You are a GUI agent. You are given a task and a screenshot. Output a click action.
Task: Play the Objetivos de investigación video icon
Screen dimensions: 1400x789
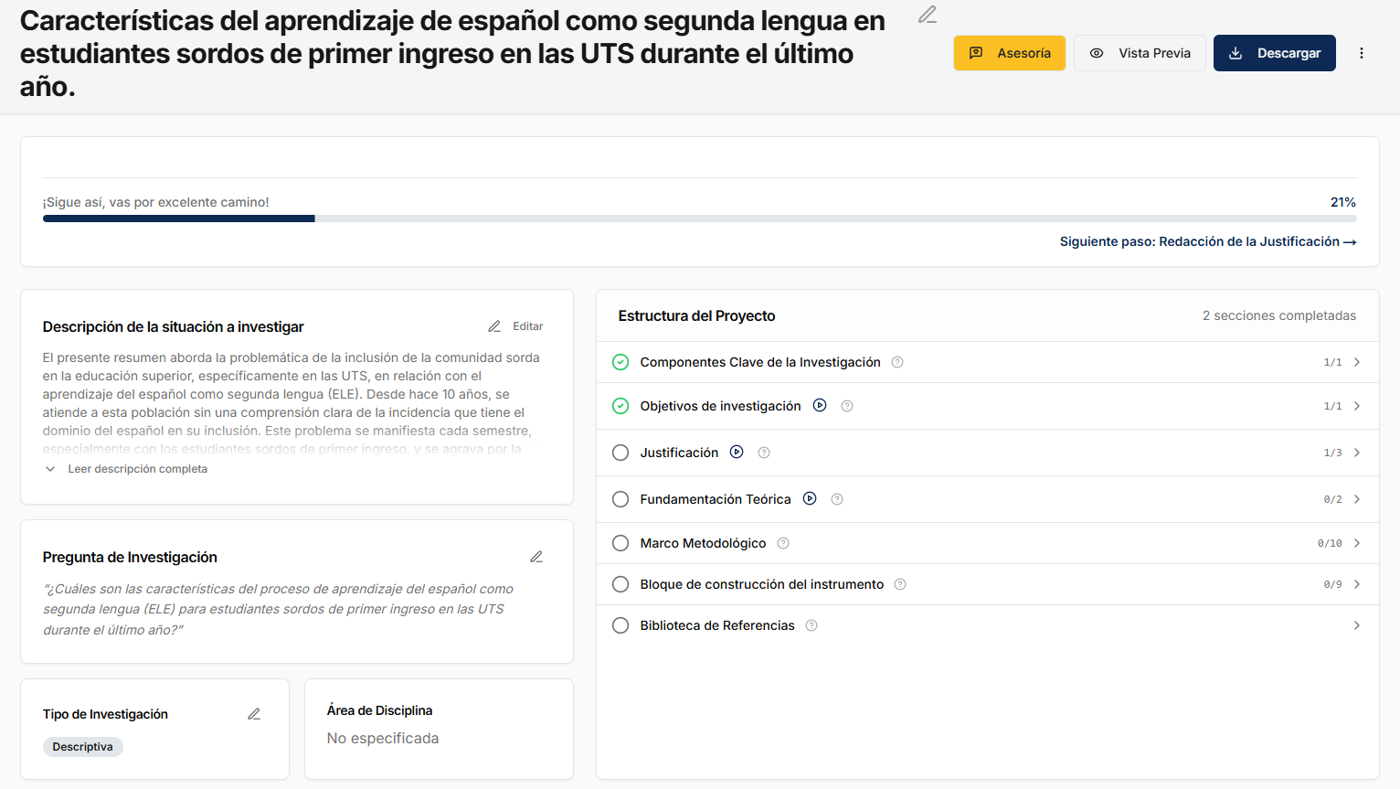pos(820,405)
